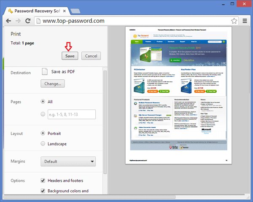Open the Chrome hamburger menu
253x202 pixels.
245,20
